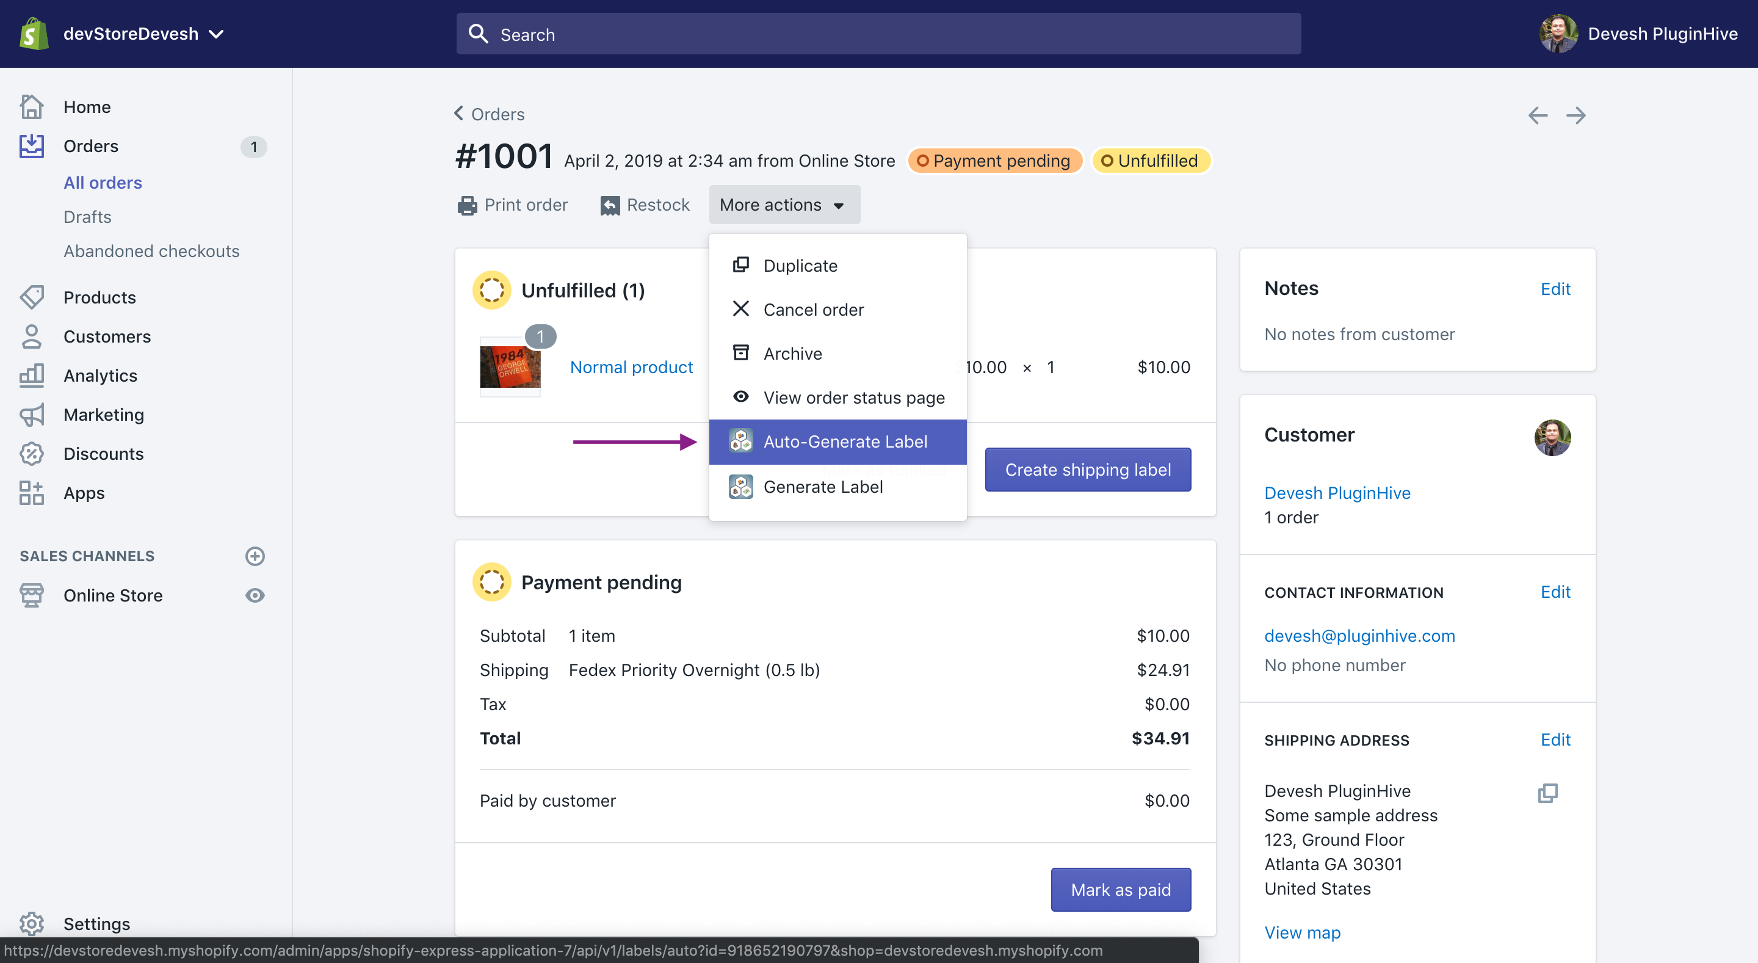Edit Contact information
The image size is (1758, 963).
tap(1555, 592)
